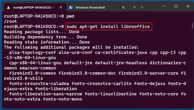Click the 'fonts-noto-core' package name
The width and height of the screenshot is (194, 110).
159,94
